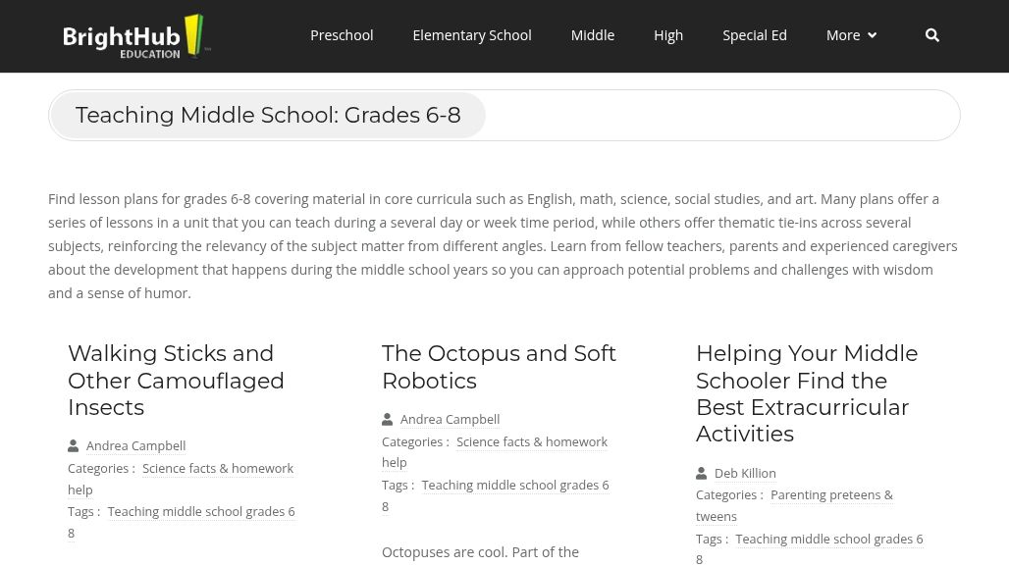Open Parenting preteens & tweens category
The height and width of the screenshot is (567, 1009).
point(830,495)
